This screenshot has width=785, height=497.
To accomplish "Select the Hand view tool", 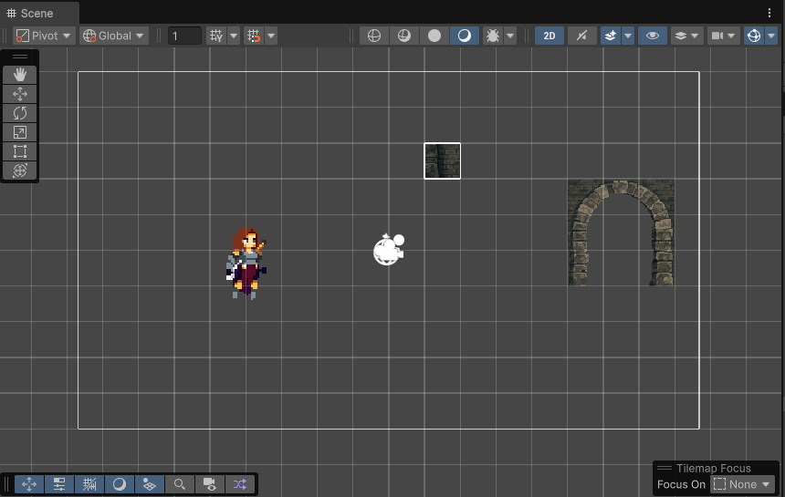I will pos(19,75).
